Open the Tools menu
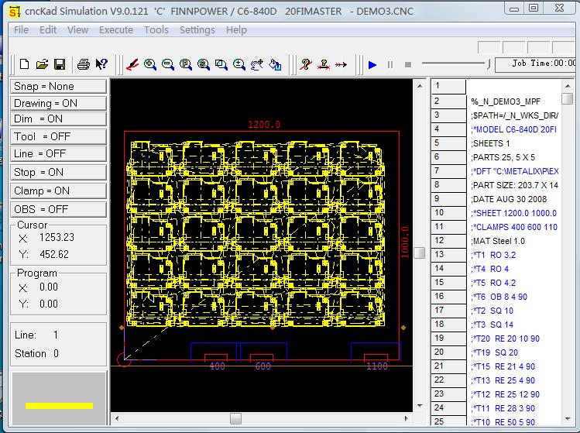Screen dimensions: 580x433 pyautogui.click(x=156, y=30)
